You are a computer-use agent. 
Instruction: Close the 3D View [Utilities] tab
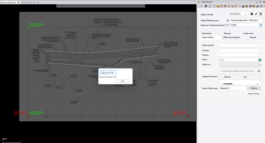38,3
